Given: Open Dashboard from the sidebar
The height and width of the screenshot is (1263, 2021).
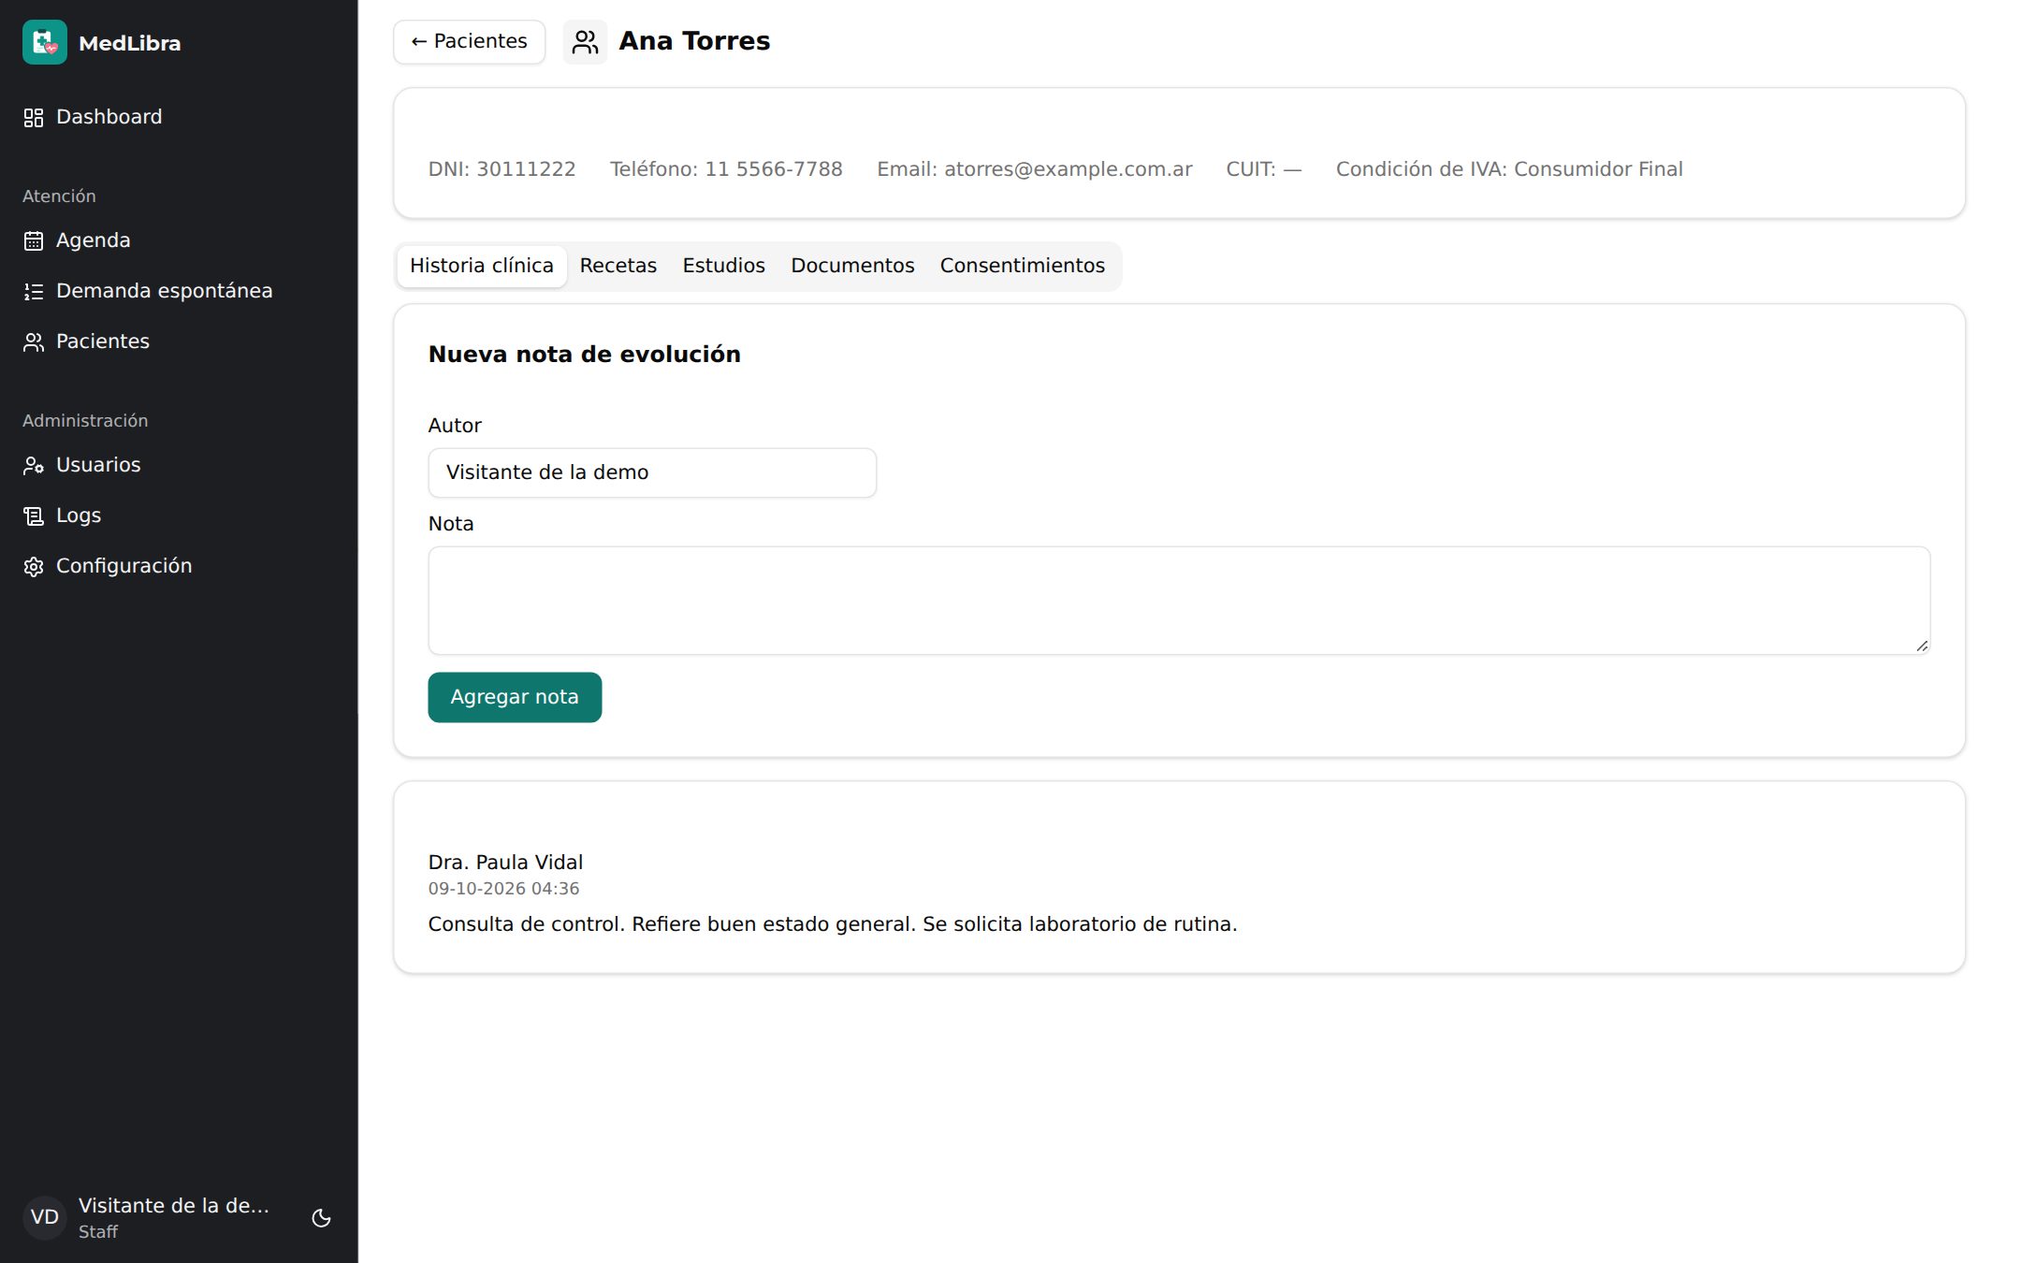Looking at the screenshot, I should pos(178,117).
